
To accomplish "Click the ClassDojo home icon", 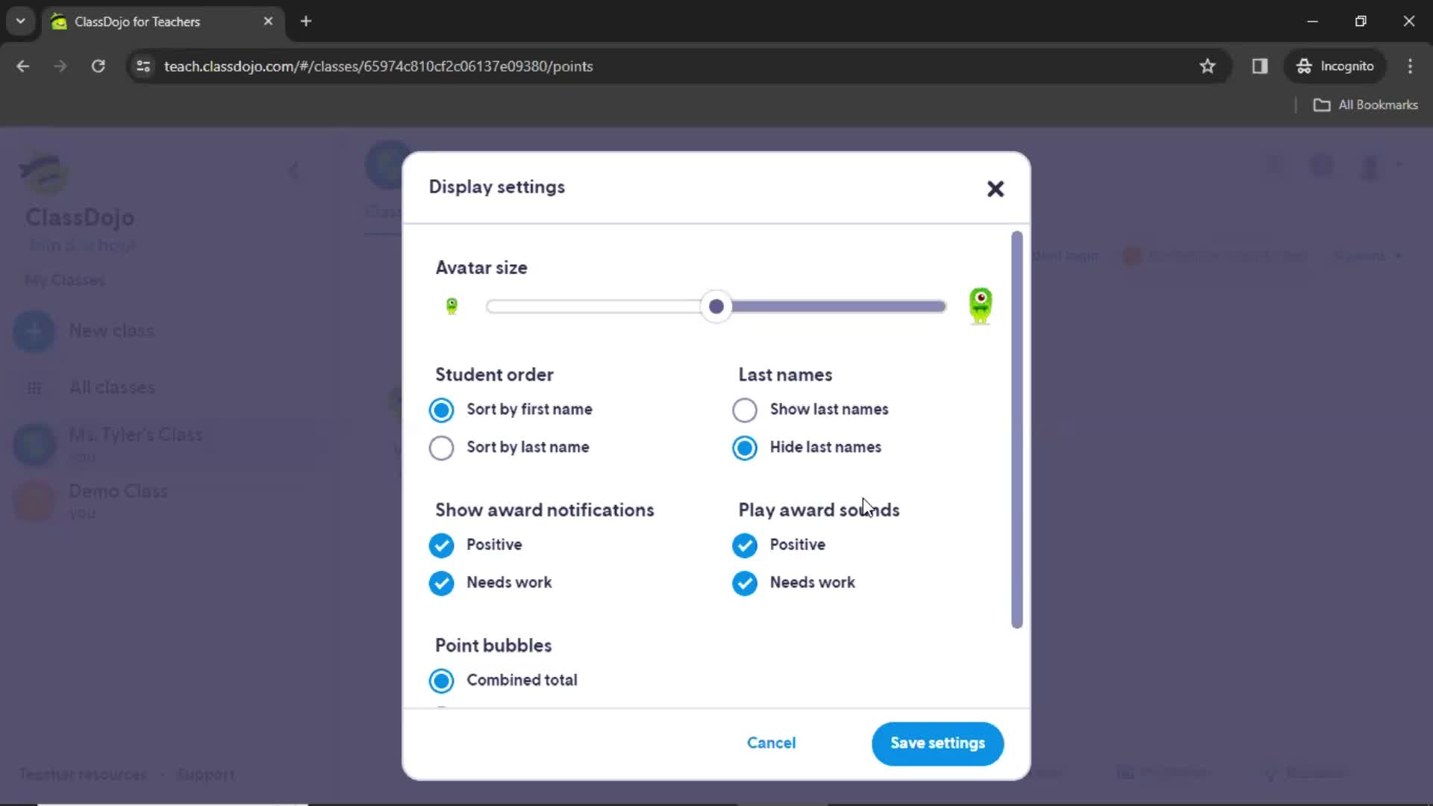I will pos(43,172).
